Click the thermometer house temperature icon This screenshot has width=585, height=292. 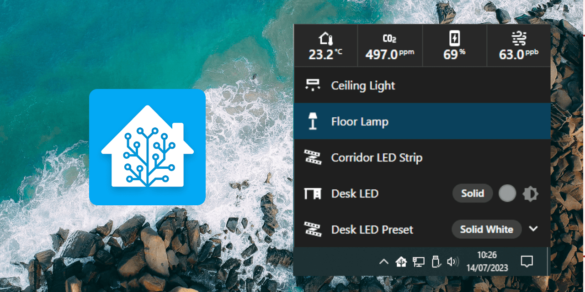click(x=325, y=38)
